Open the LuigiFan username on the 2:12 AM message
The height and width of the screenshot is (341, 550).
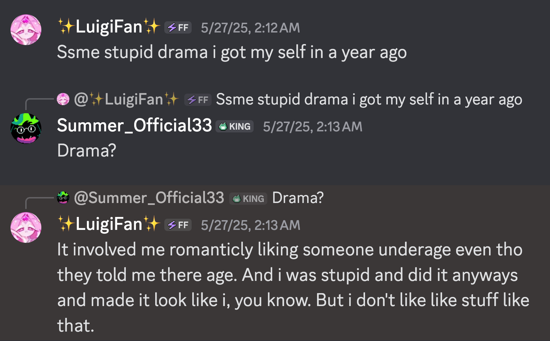tap(109, 27)
